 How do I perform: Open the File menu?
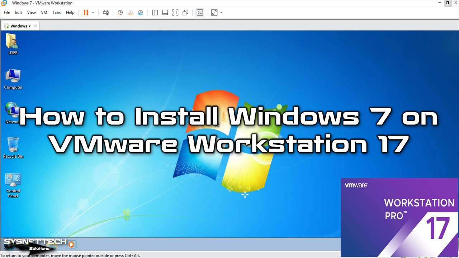7,13
